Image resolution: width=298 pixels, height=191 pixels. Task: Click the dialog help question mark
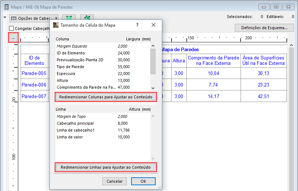[137, 25]
